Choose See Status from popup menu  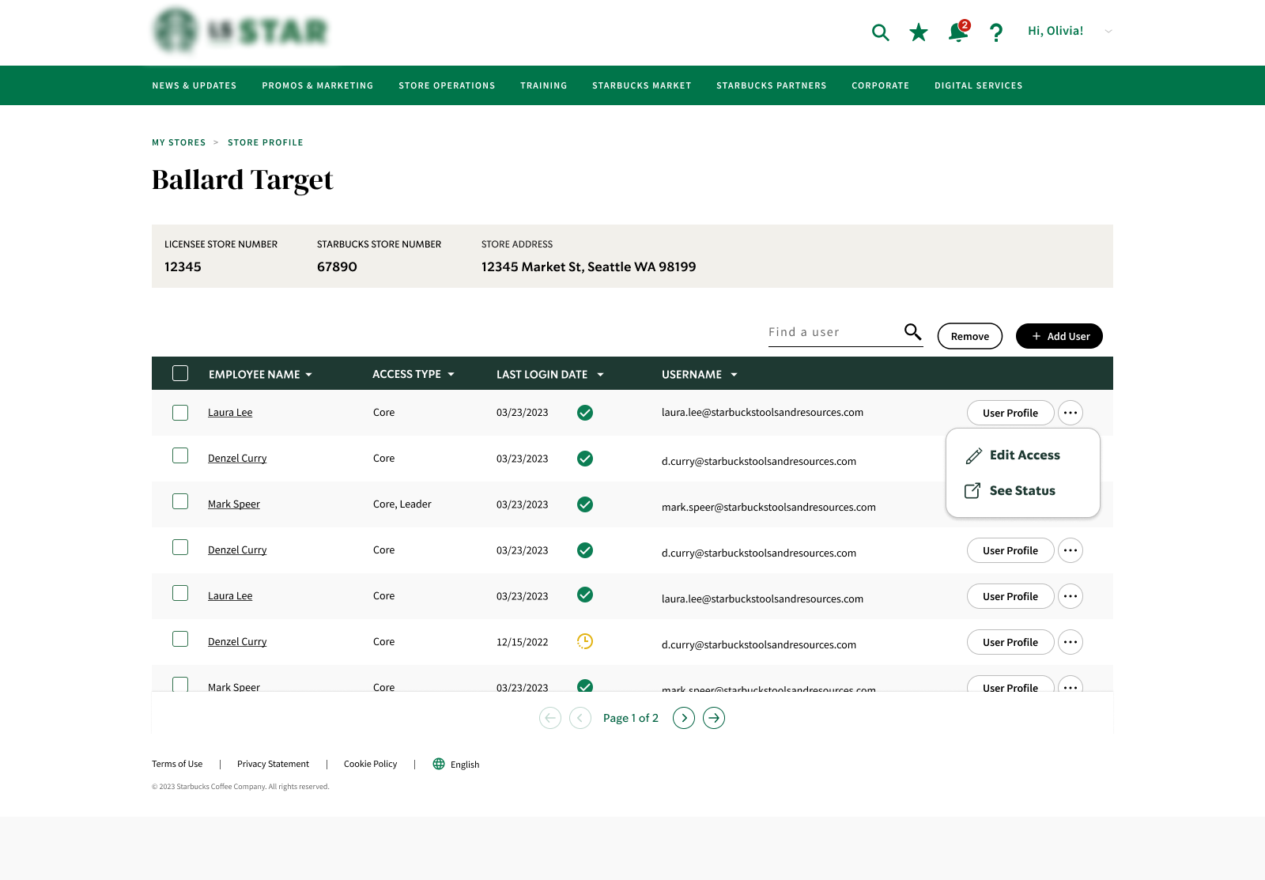(1023, 491)
